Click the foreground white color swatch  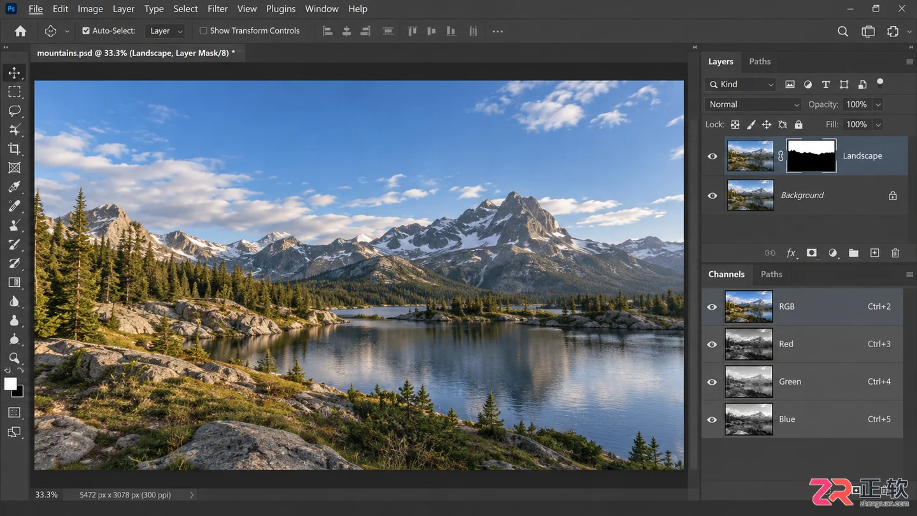(10, 383)
